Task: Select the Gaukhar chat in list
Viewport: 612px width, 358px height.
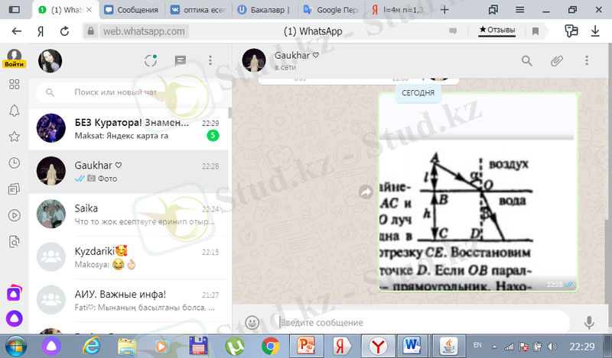Action: coord(129,172)
